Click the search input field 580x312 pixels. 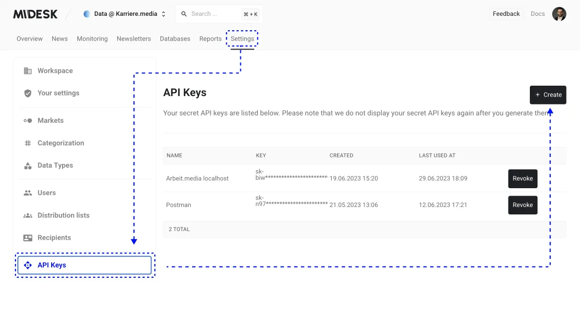click(214, 14)
